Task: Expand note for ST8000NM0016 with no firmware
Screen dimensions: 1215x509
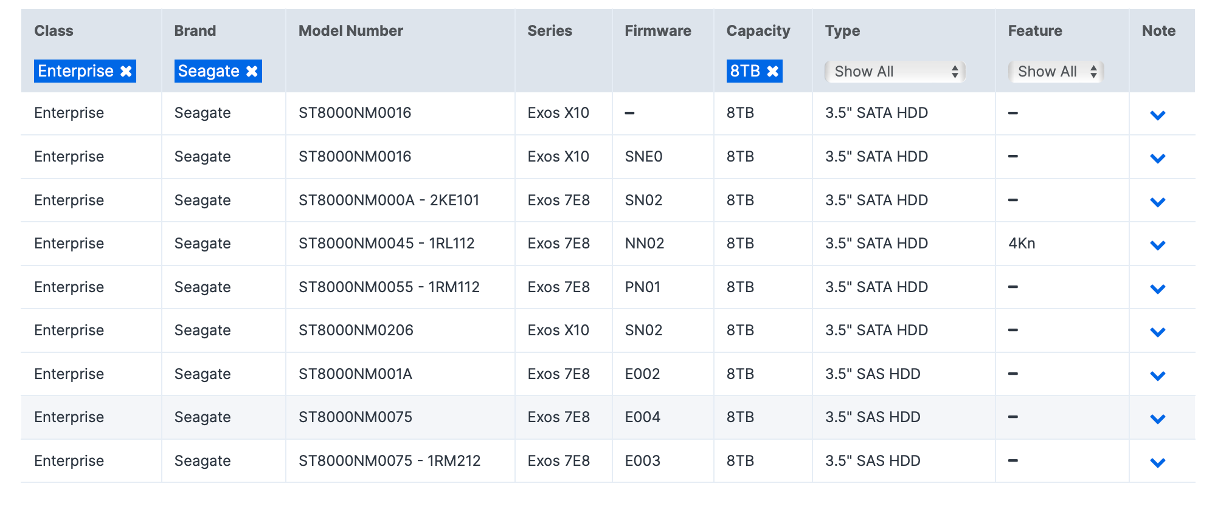Action: coord(1158,115)
